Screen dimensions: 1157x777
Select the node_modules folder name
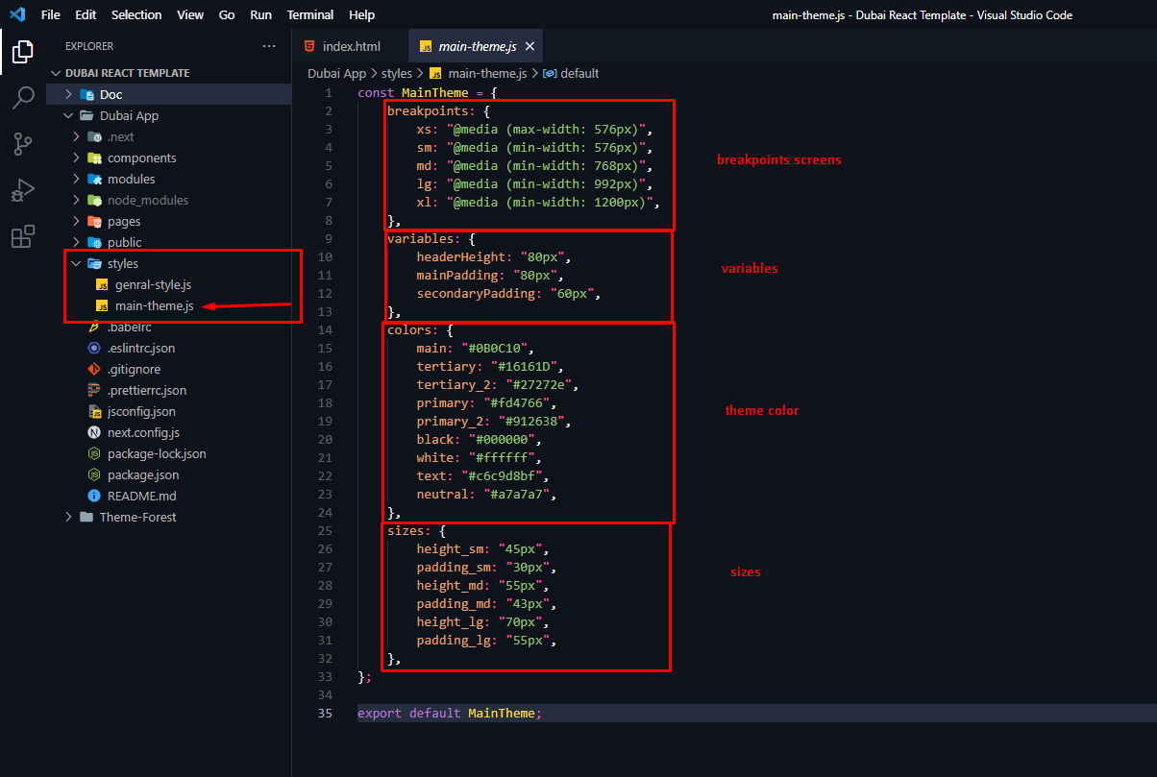pyautogui.click(x=148, y=200)
